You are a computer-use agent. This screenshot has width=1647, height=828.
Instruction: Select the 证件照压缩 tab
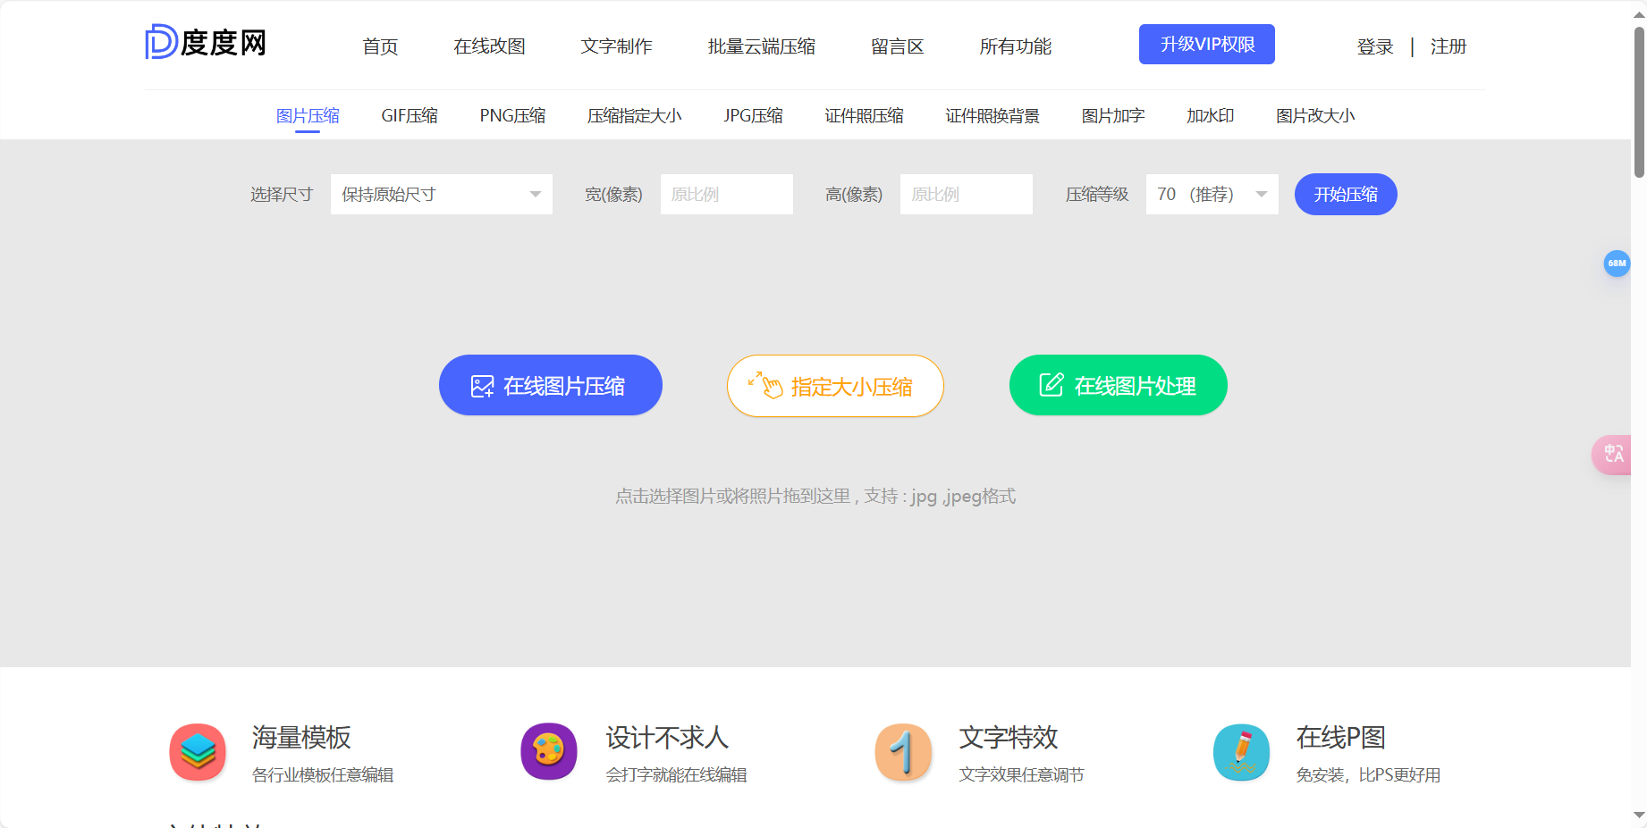point(863,115)
